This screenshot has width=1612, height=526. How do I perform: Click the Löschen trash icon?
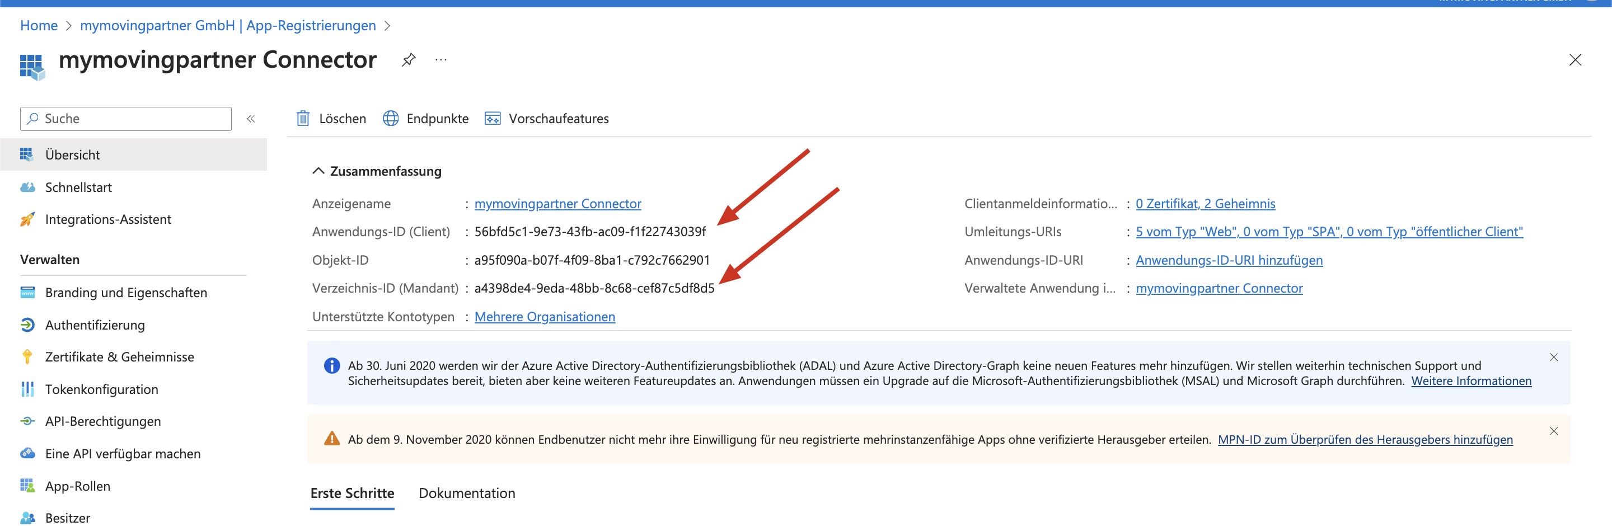(303, 118)
